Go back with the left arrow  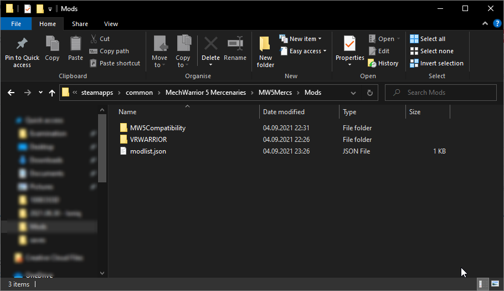11,93
